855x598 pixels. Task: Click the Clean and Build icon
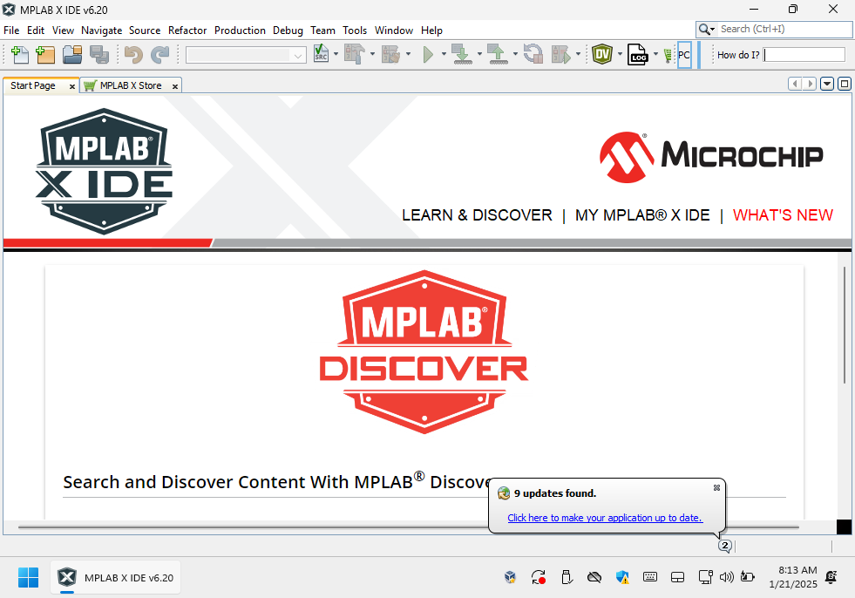click(390, 54)
